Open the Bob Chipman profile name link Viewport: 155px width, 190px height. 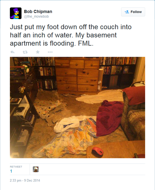click(38, 11)
